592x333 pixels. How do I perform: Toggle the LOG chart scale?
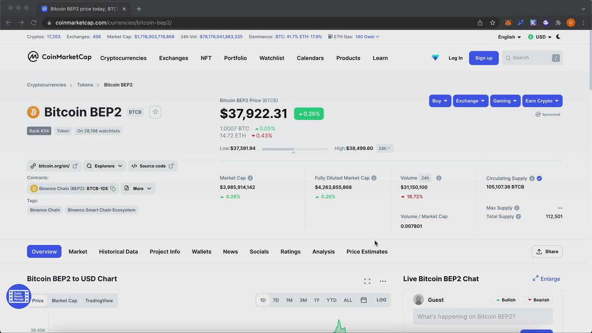tap(381, 300)
